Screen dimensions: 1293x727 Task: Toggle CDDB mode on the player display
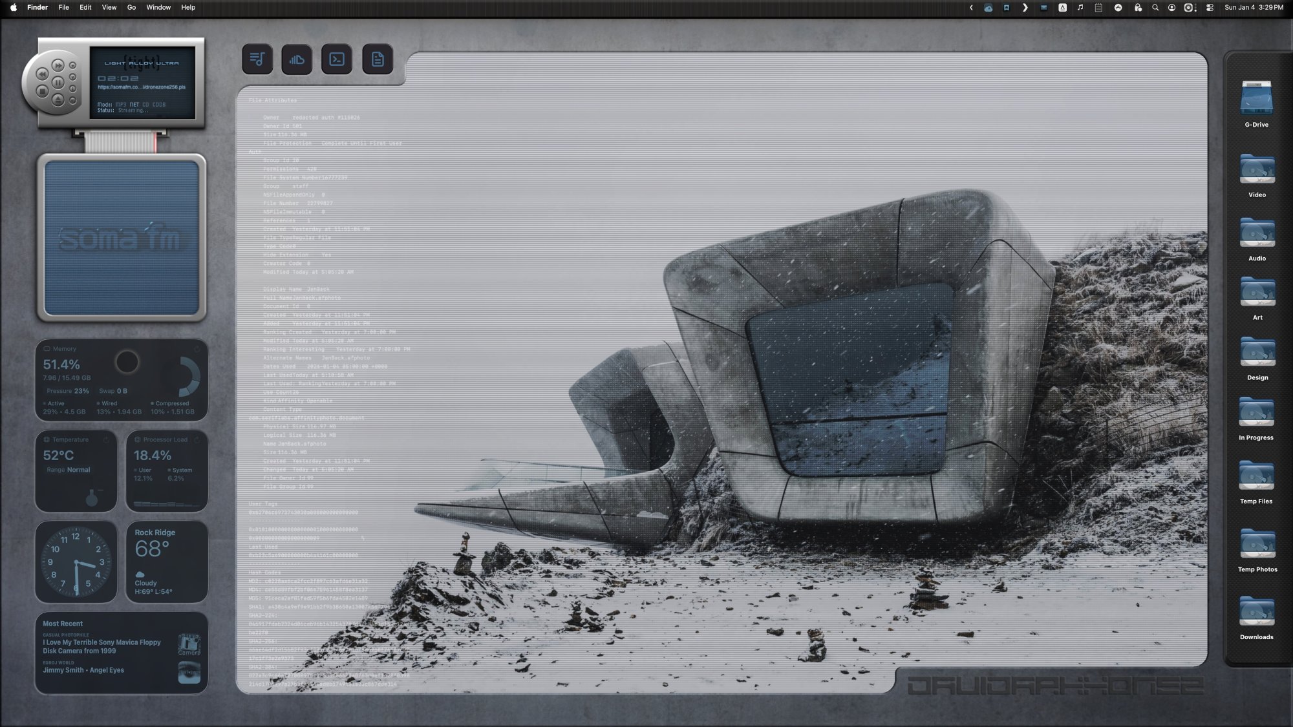click(x=158, y=105)
